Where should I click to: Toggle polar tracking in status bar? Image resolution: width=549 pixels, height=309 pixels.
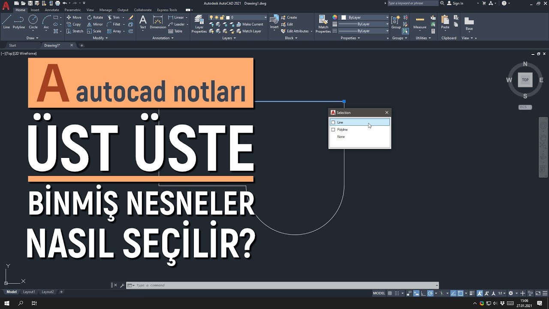pyautogui.click(x=430, y=293)
